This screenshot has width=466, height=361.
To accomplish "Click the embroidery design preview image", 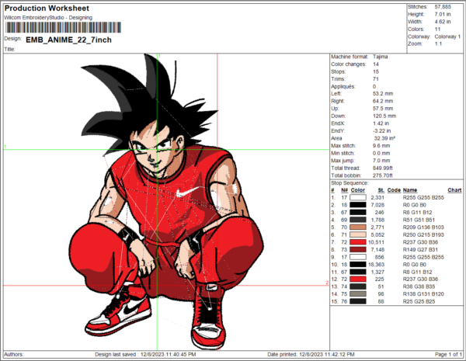I will coord(166,202).
